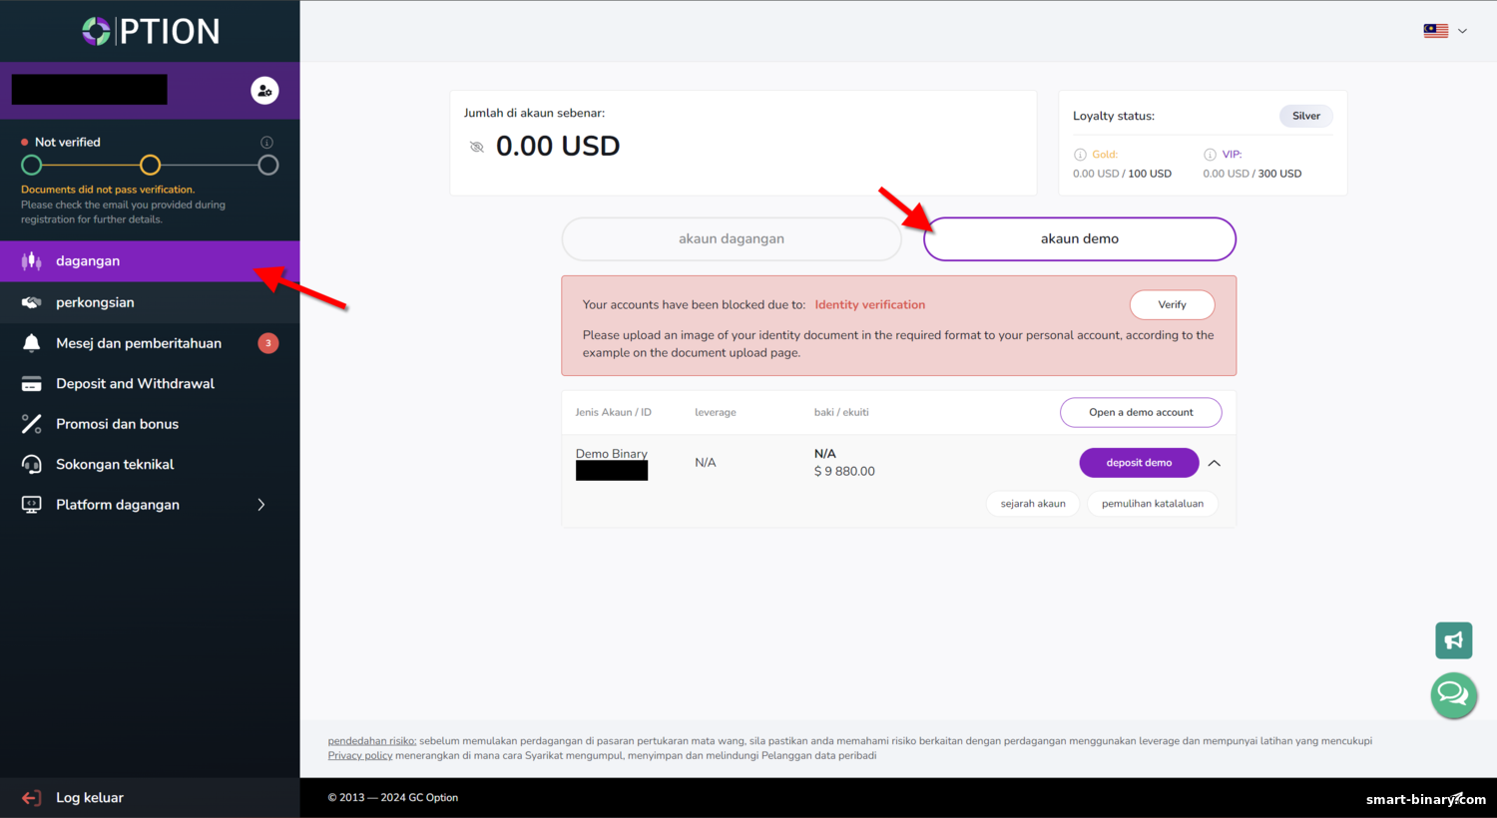Viewport: 1497px width, 818px height.
Task: Click the 0.00 USD real balance
Action: click(558, 147)
